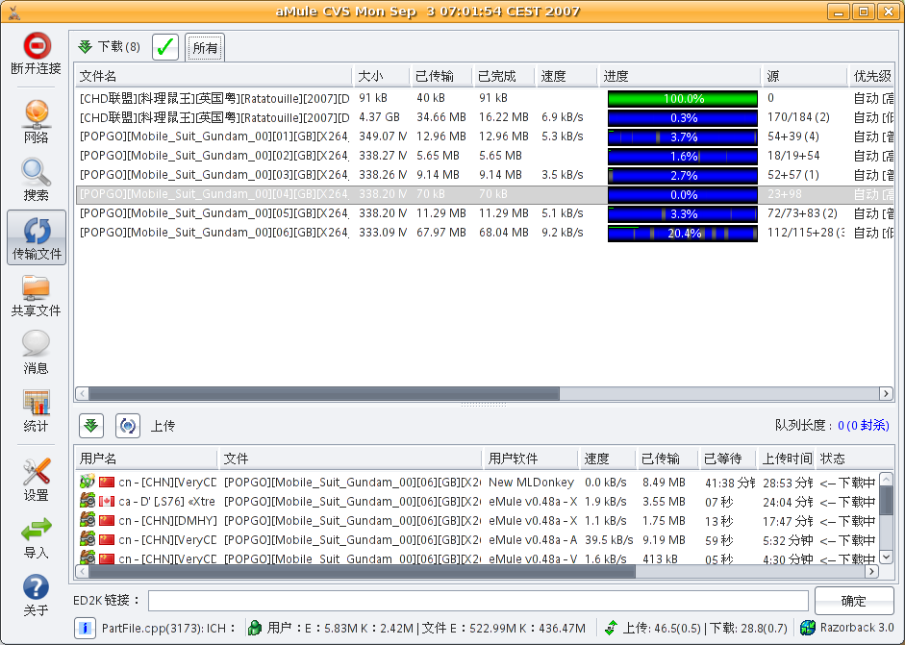Sort downloads by 已完成 column

504,76
